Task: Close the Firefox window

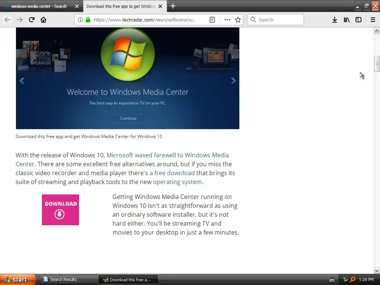Action: pyautogui.click(x=375, y=6)
